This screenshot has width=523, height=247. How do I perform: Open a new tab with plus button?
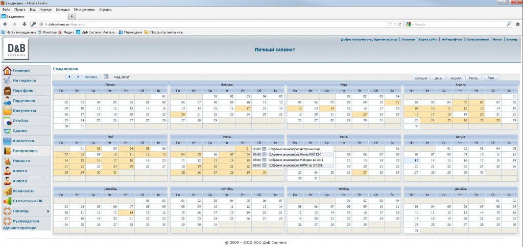click(72, 16)
